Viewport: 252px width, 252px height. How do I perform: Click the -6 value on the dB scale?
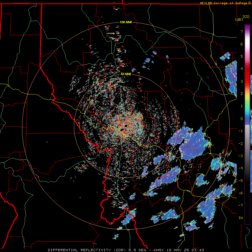pyautogui.click(x=241, y=193)
